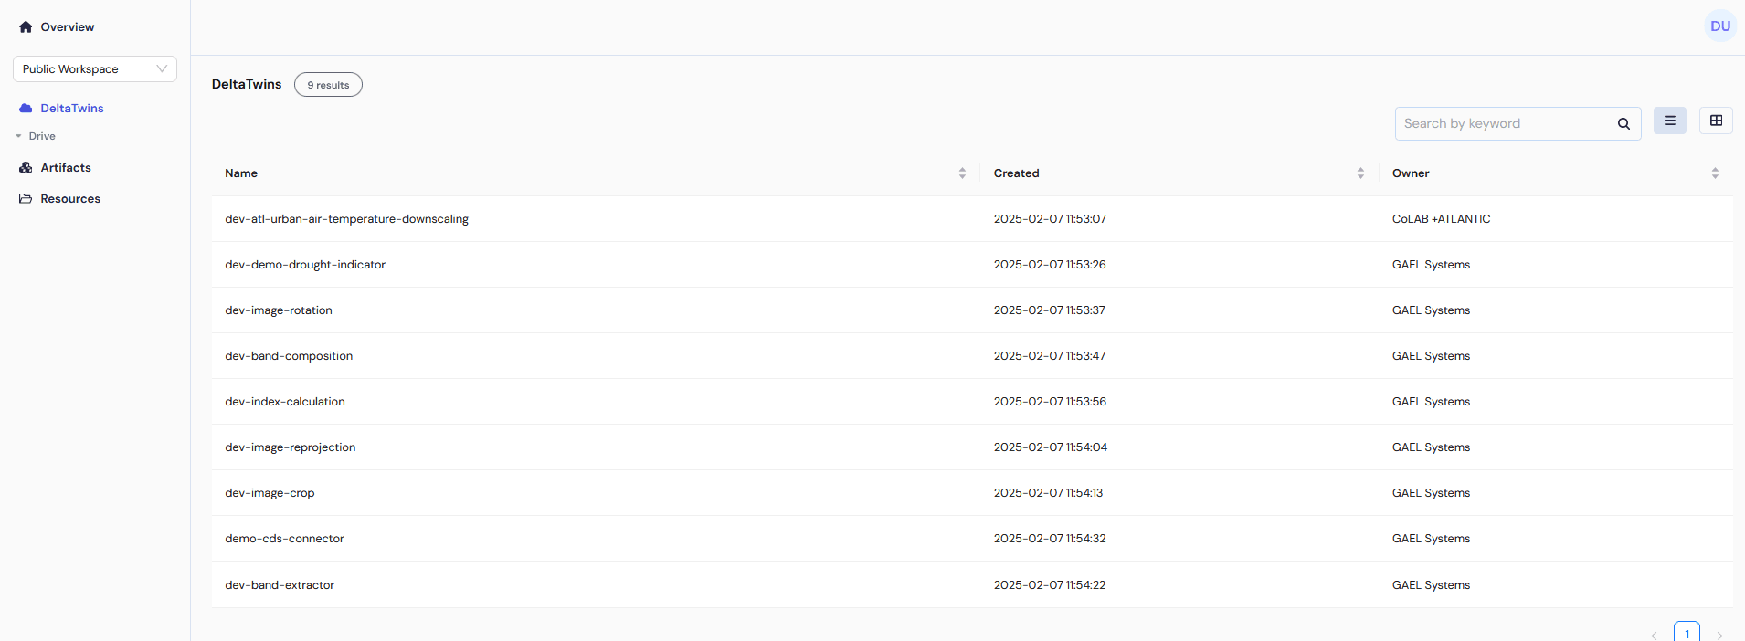Click the Search by keyword field
This screenshot has height=641, width=1745.
click(x=1503, y=124)
